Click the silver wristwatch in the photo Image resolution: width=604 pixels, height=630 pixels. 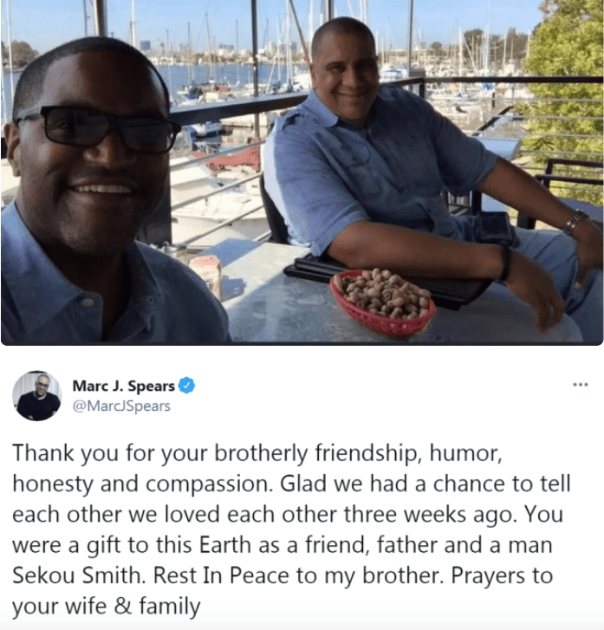[575, 222]
